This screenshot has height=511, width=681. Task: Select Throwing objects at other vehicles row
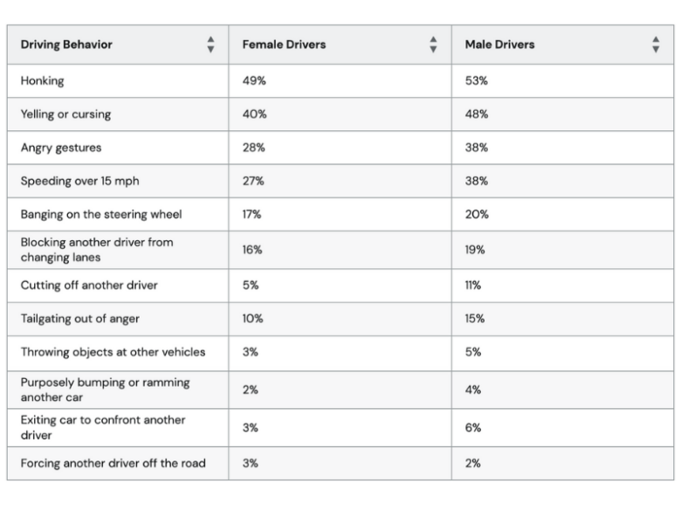[113, 352]
